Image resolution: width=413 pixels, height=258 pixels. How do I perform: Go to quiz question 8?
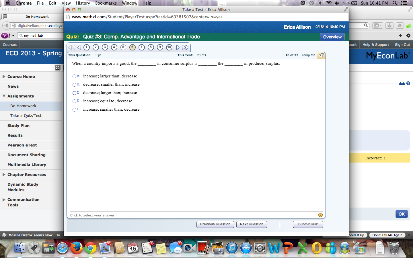[x=151, y=47]
